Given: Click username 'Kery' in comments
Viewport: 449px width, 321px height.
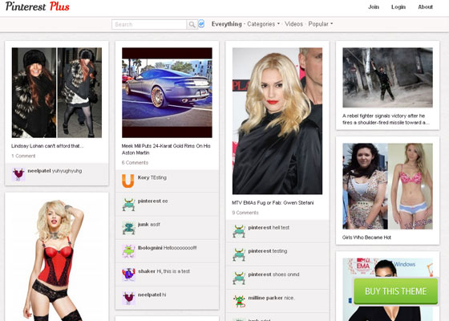Looking at the screenshot, I should tap(144, 177).
